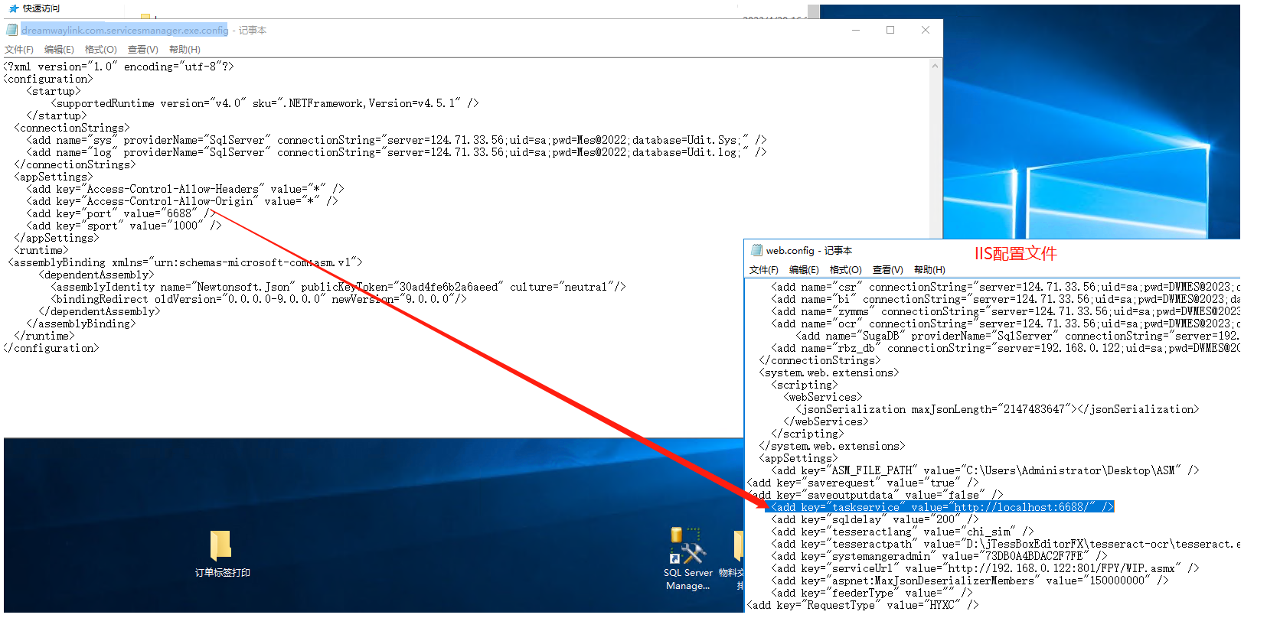Open 帮助(H) menu in dreamwaylink config window
Image resolution: width=1267 pixels, height=631 pixels.
point(184,50)
